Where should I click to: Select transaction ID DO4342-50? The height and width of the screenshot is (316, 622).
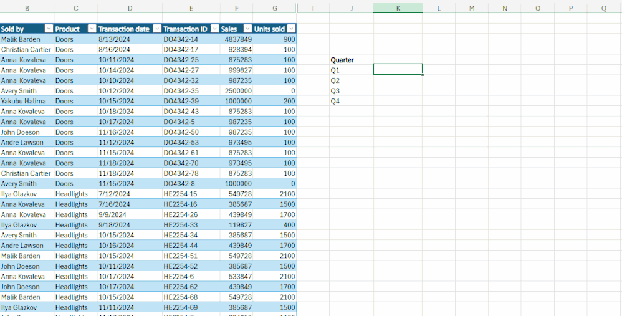[191, 132]
